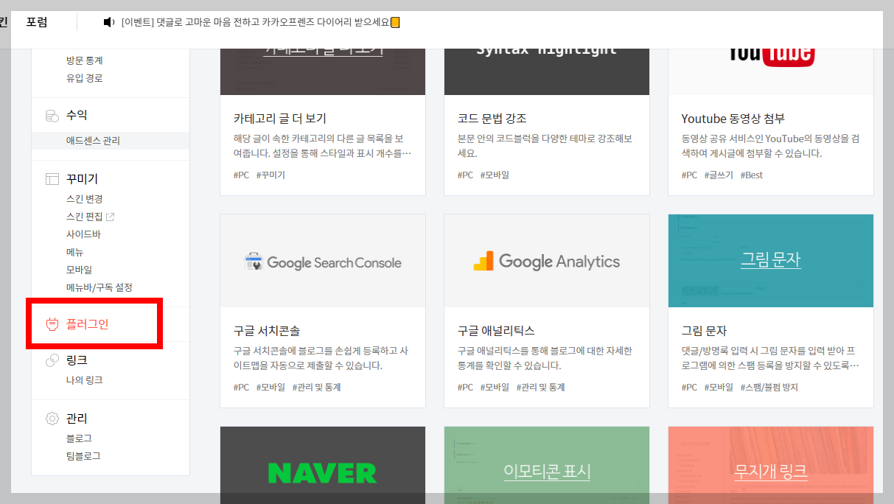This screenshot has width=894, height=504.
Task: Click the Syntax Highlight dark thumbnail
Action: 547,71
